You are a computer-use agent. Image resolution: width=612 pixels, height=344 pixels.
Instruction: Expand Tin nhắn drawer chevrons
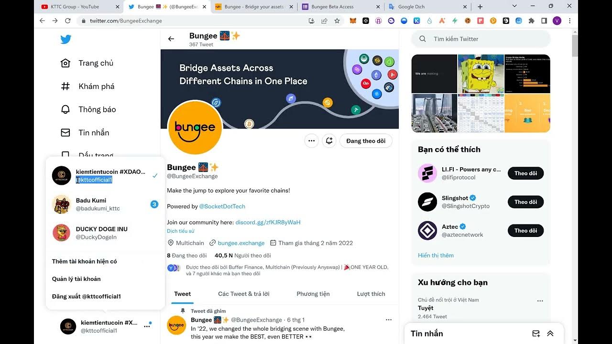(550, 333)
